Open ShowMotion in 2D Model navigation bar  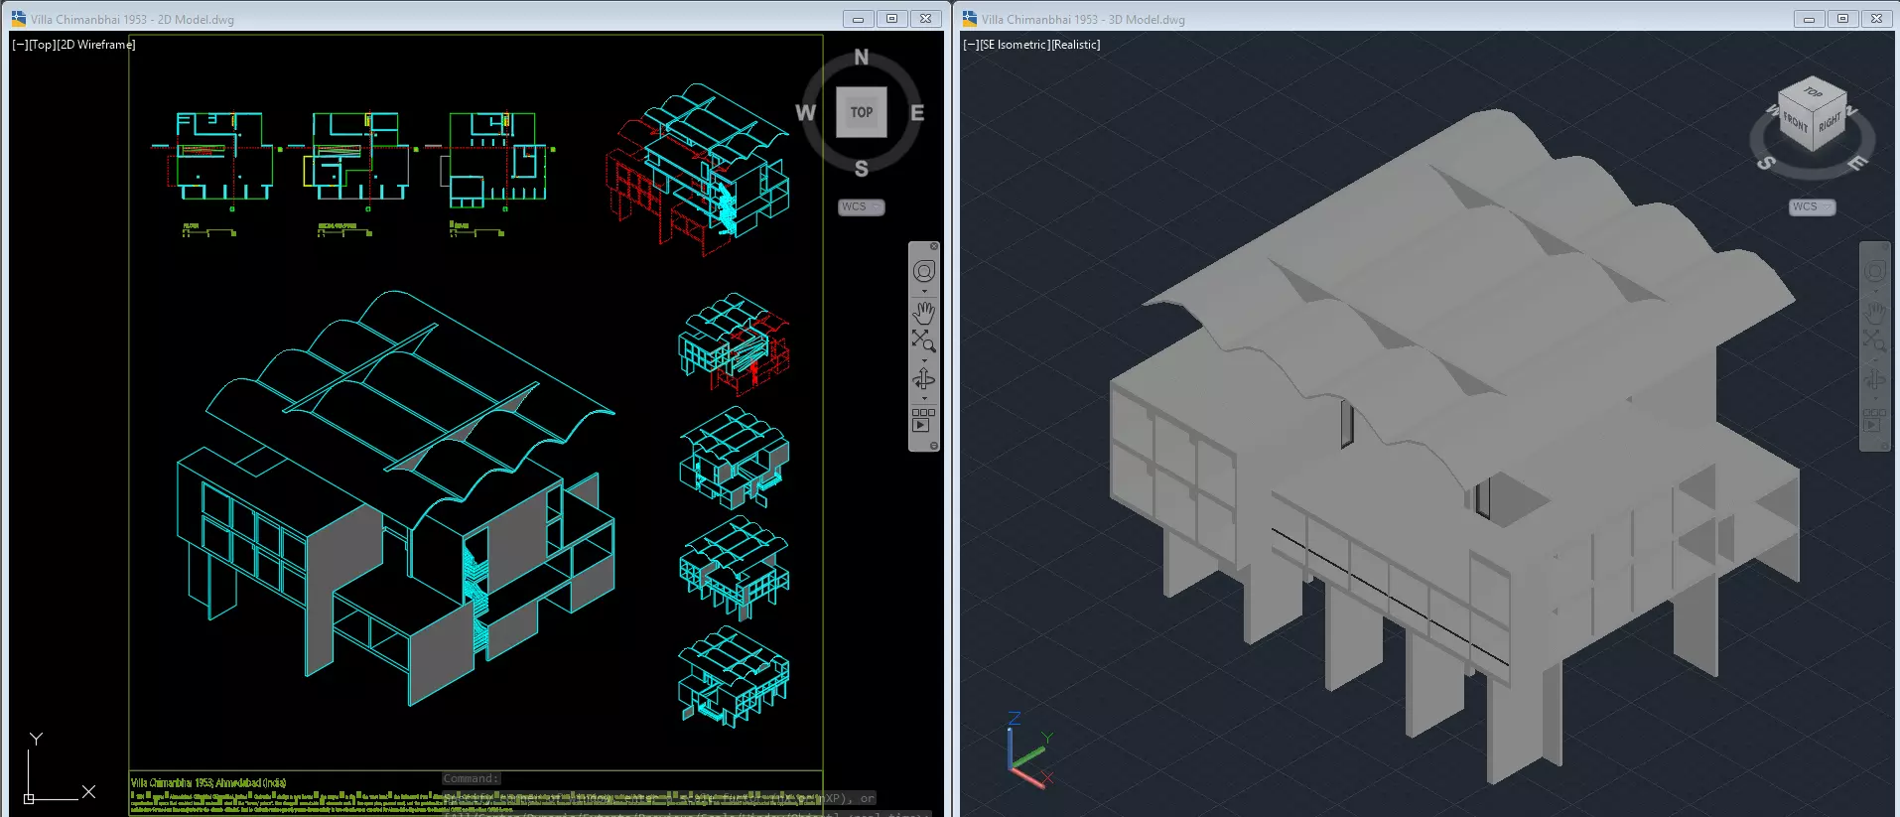(x=923, y=419)
